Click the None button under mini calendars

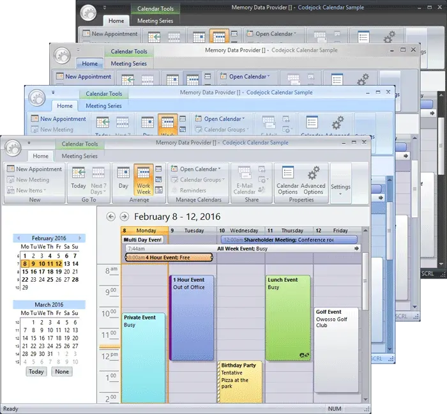(62, 372)
